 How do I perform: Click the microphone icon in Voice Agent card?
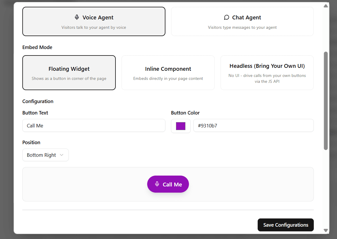pos(77,17)
